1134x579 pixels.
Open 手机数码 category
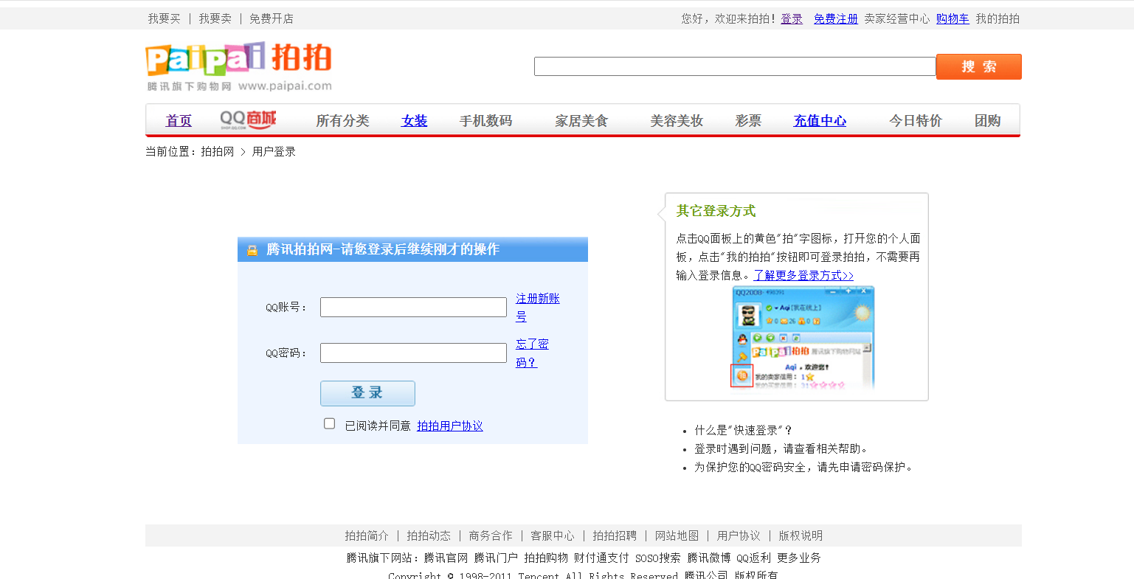[x=485, y=120]
